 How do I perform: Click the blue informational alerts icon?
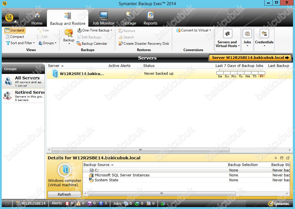(x=101, y=203)
